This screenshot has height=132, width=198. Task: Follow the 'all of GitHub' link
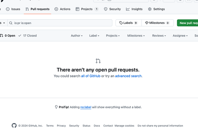click(91, 76)
